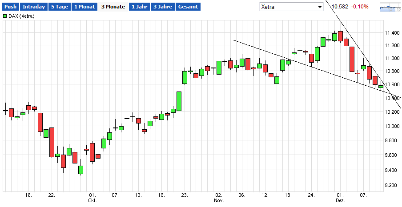Screen dimensions: 402x207
Task: Click the last green candle near 10.582
Action: coord(381,87)
